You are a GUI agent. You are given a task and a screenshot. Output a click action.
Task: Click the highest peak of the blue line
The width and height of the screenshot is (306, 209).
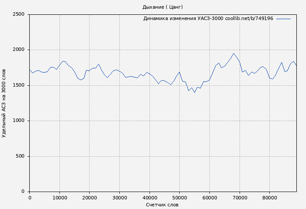point(234,54)
